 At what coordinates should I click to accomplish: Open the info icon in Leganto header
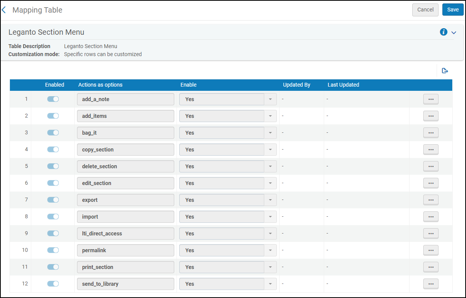pos(443,32)
